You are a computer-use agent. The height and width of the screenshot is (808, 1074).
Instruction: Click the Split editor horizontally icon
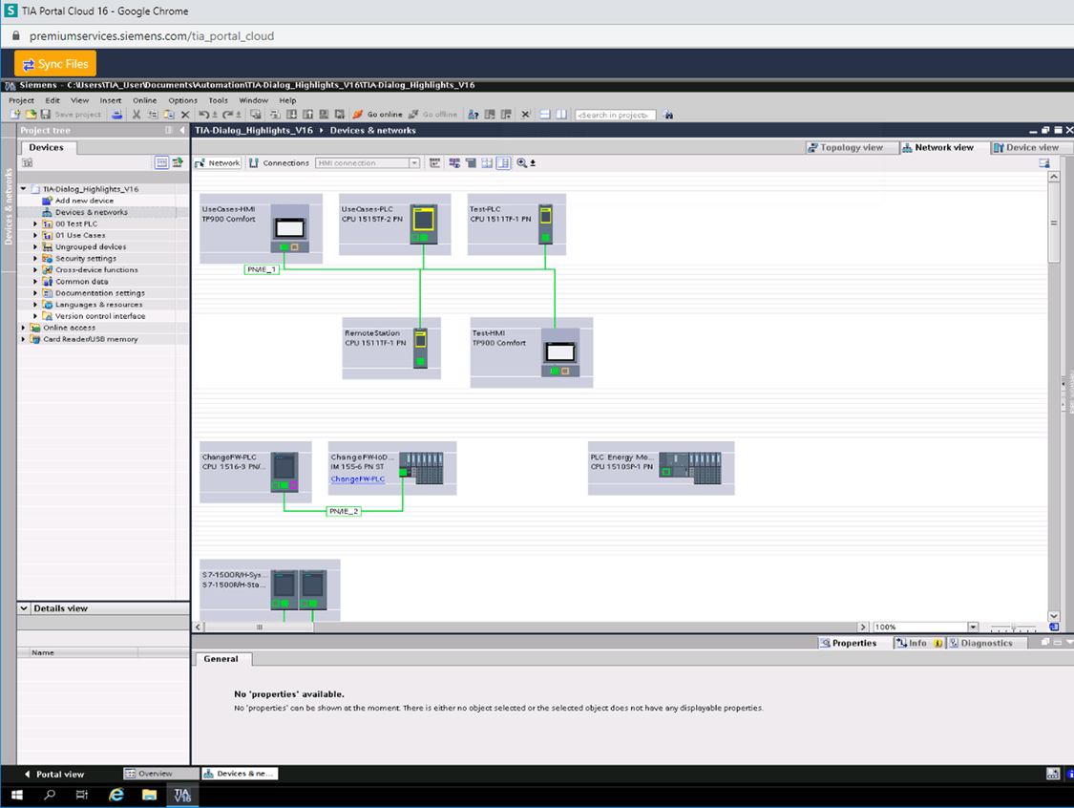click(544, 115)
